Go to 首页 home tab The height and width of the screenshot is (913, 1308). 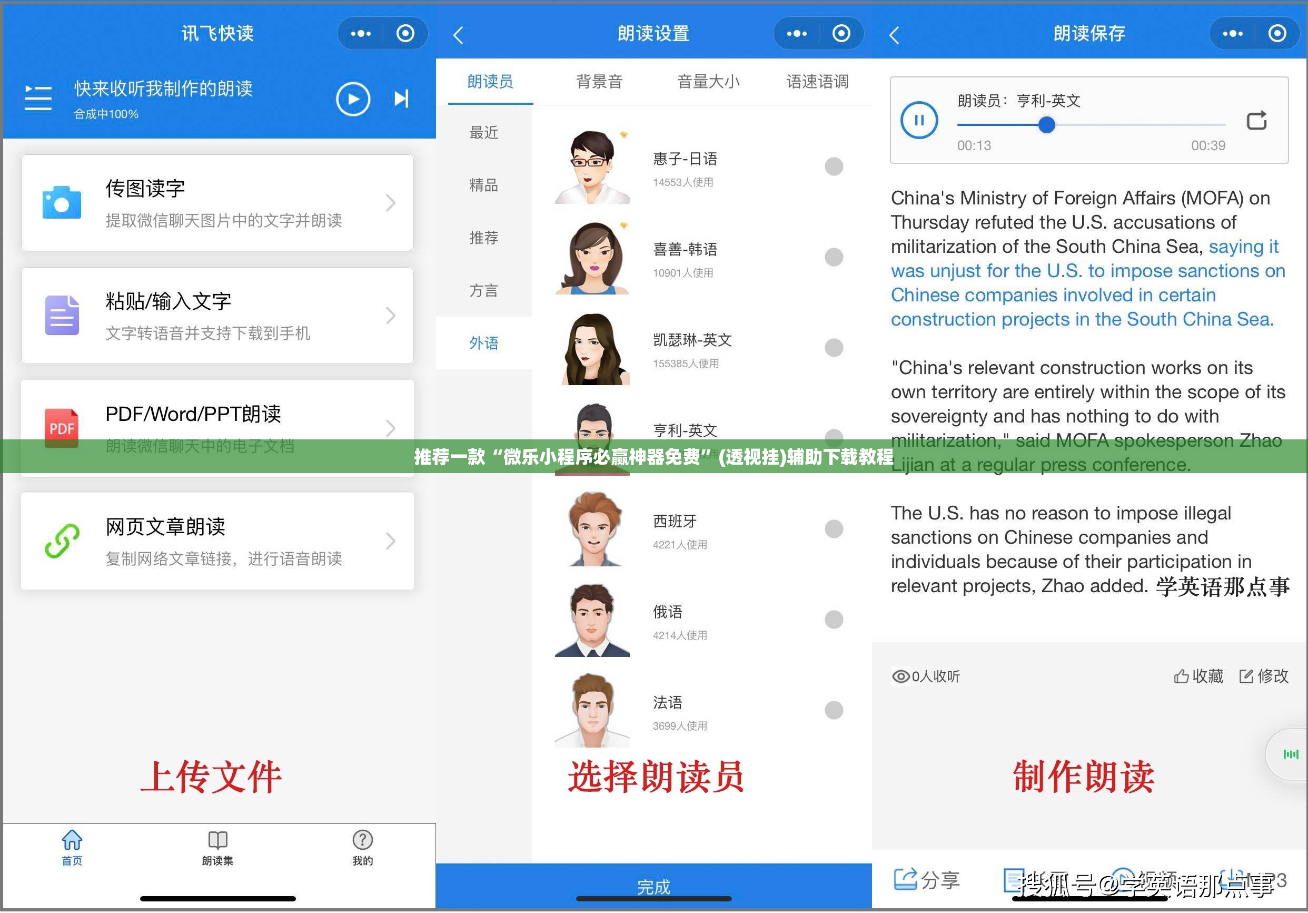click(x=72, y=848)
